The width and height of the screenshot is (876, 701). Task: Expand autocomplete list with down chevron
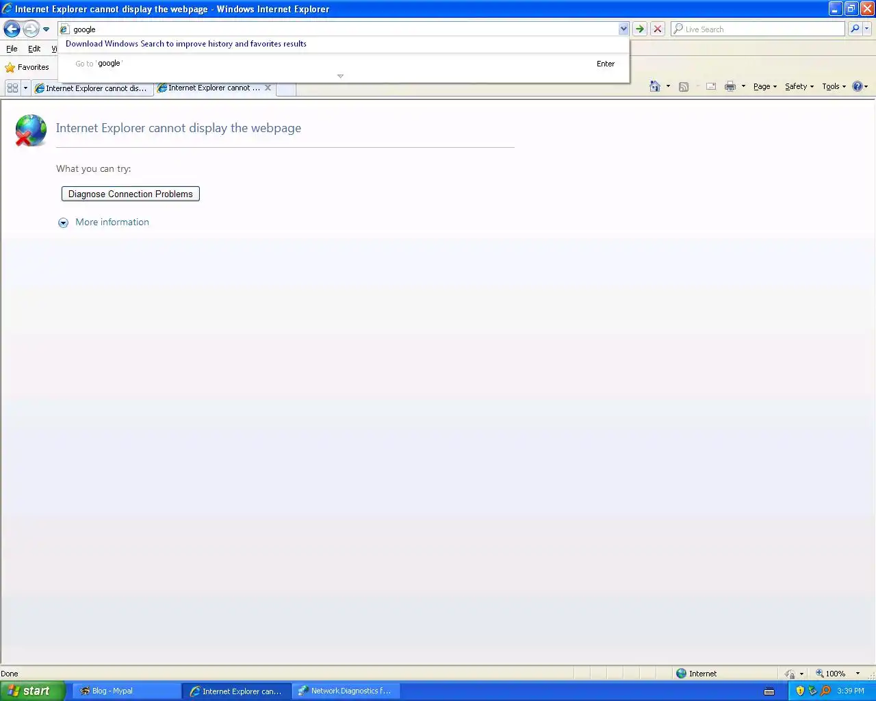pos(340,76)
